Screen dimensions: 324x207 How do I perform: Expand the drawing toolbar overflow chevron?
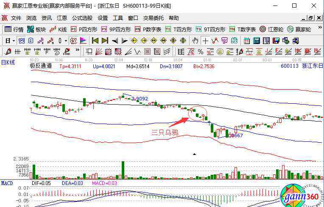(x=77, y=50)
